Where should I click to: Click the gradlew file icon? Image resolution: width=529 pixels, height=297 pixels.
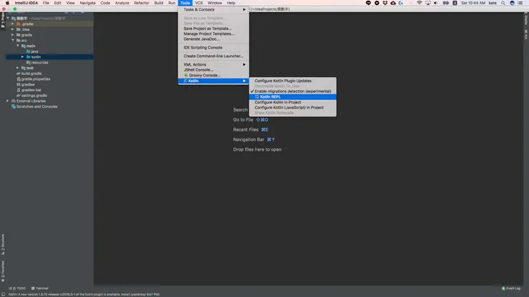pyautogui.click(x=19, y=85)
